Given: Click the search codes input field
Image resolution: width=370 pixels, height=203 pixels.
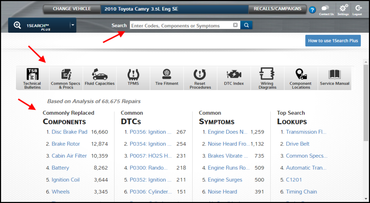Looking at the screenshot, I should point(180,26).
